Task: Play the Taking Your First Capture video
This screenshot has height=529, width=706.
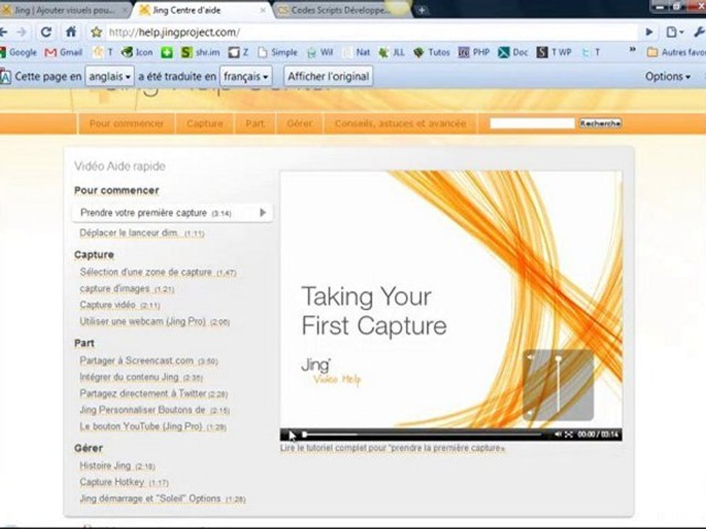Action: click(x=291, y=434)
